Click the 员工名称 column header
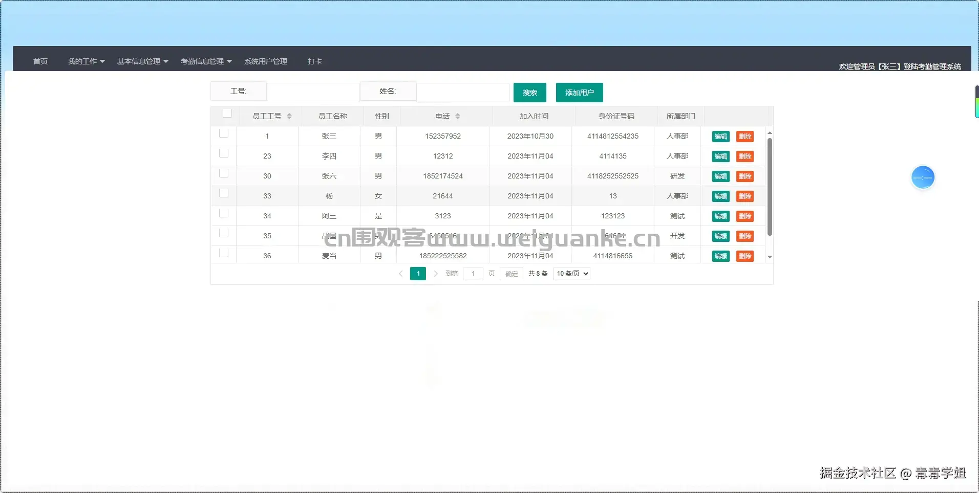 [x=333, y=117]
